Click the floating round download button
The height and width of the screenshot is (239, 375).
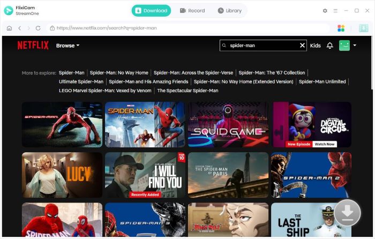[x=347, y=212]
